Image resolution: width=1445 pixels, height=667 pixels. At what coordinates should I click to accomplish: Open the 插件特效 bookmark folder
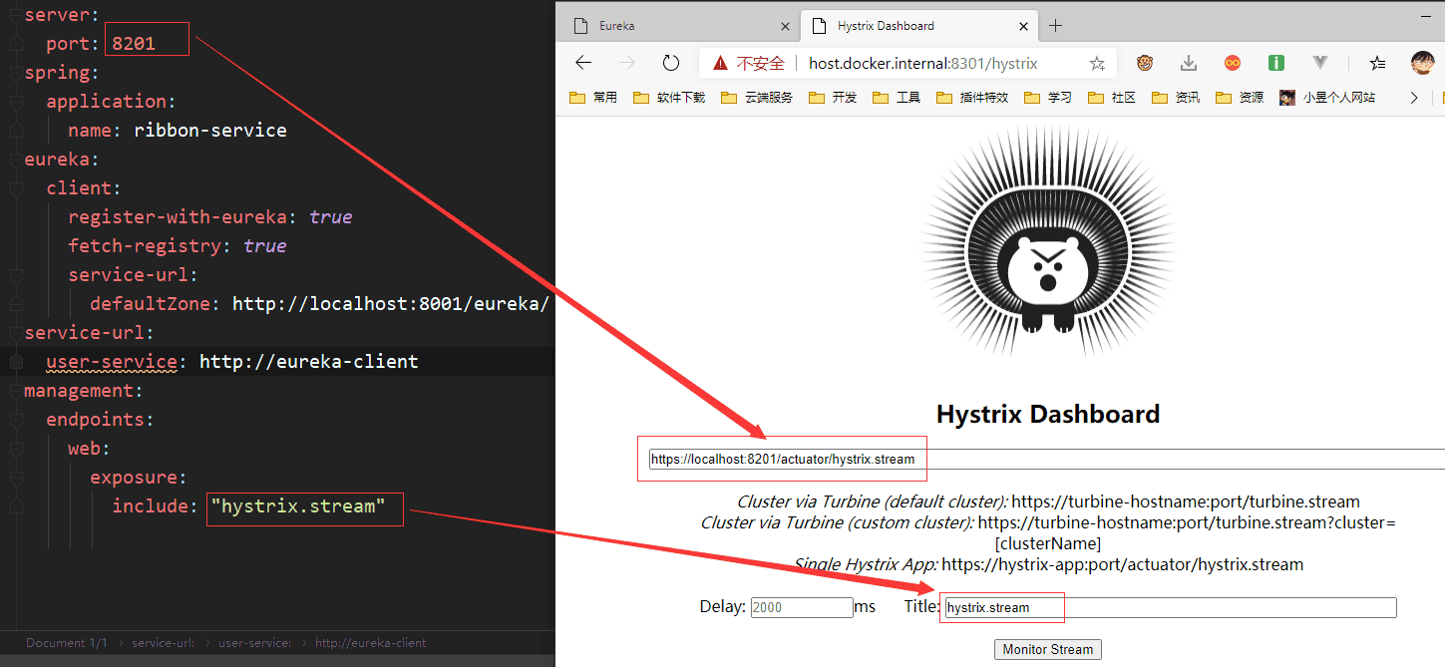pos(972,97)
